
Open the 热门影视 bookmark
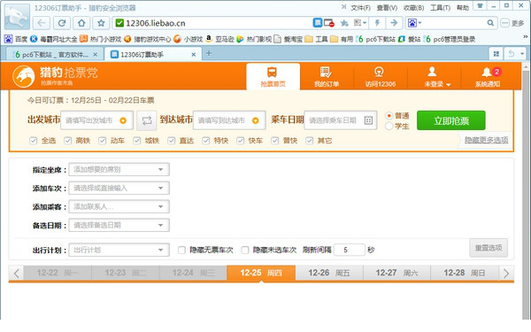pyautogui.click(x=254, y=39)
